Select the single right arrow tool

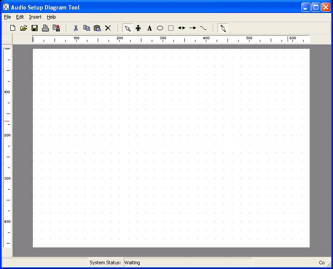[192, 28]
